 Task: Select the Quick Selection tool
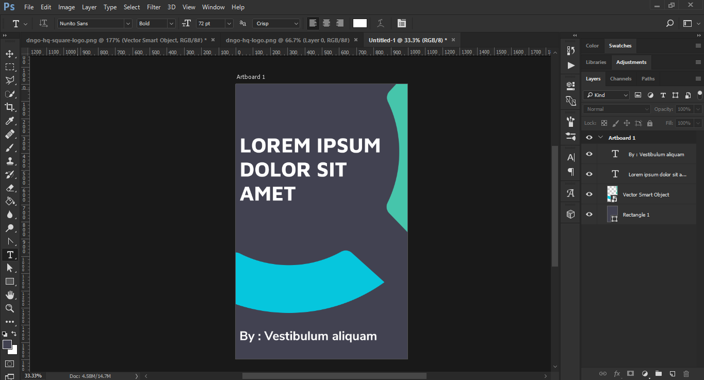click(x=10, y=94)
